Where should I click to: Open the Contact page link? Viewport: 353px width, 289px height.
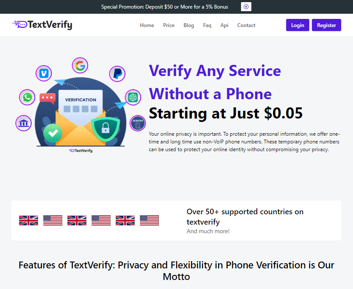(x=246, y=25)
